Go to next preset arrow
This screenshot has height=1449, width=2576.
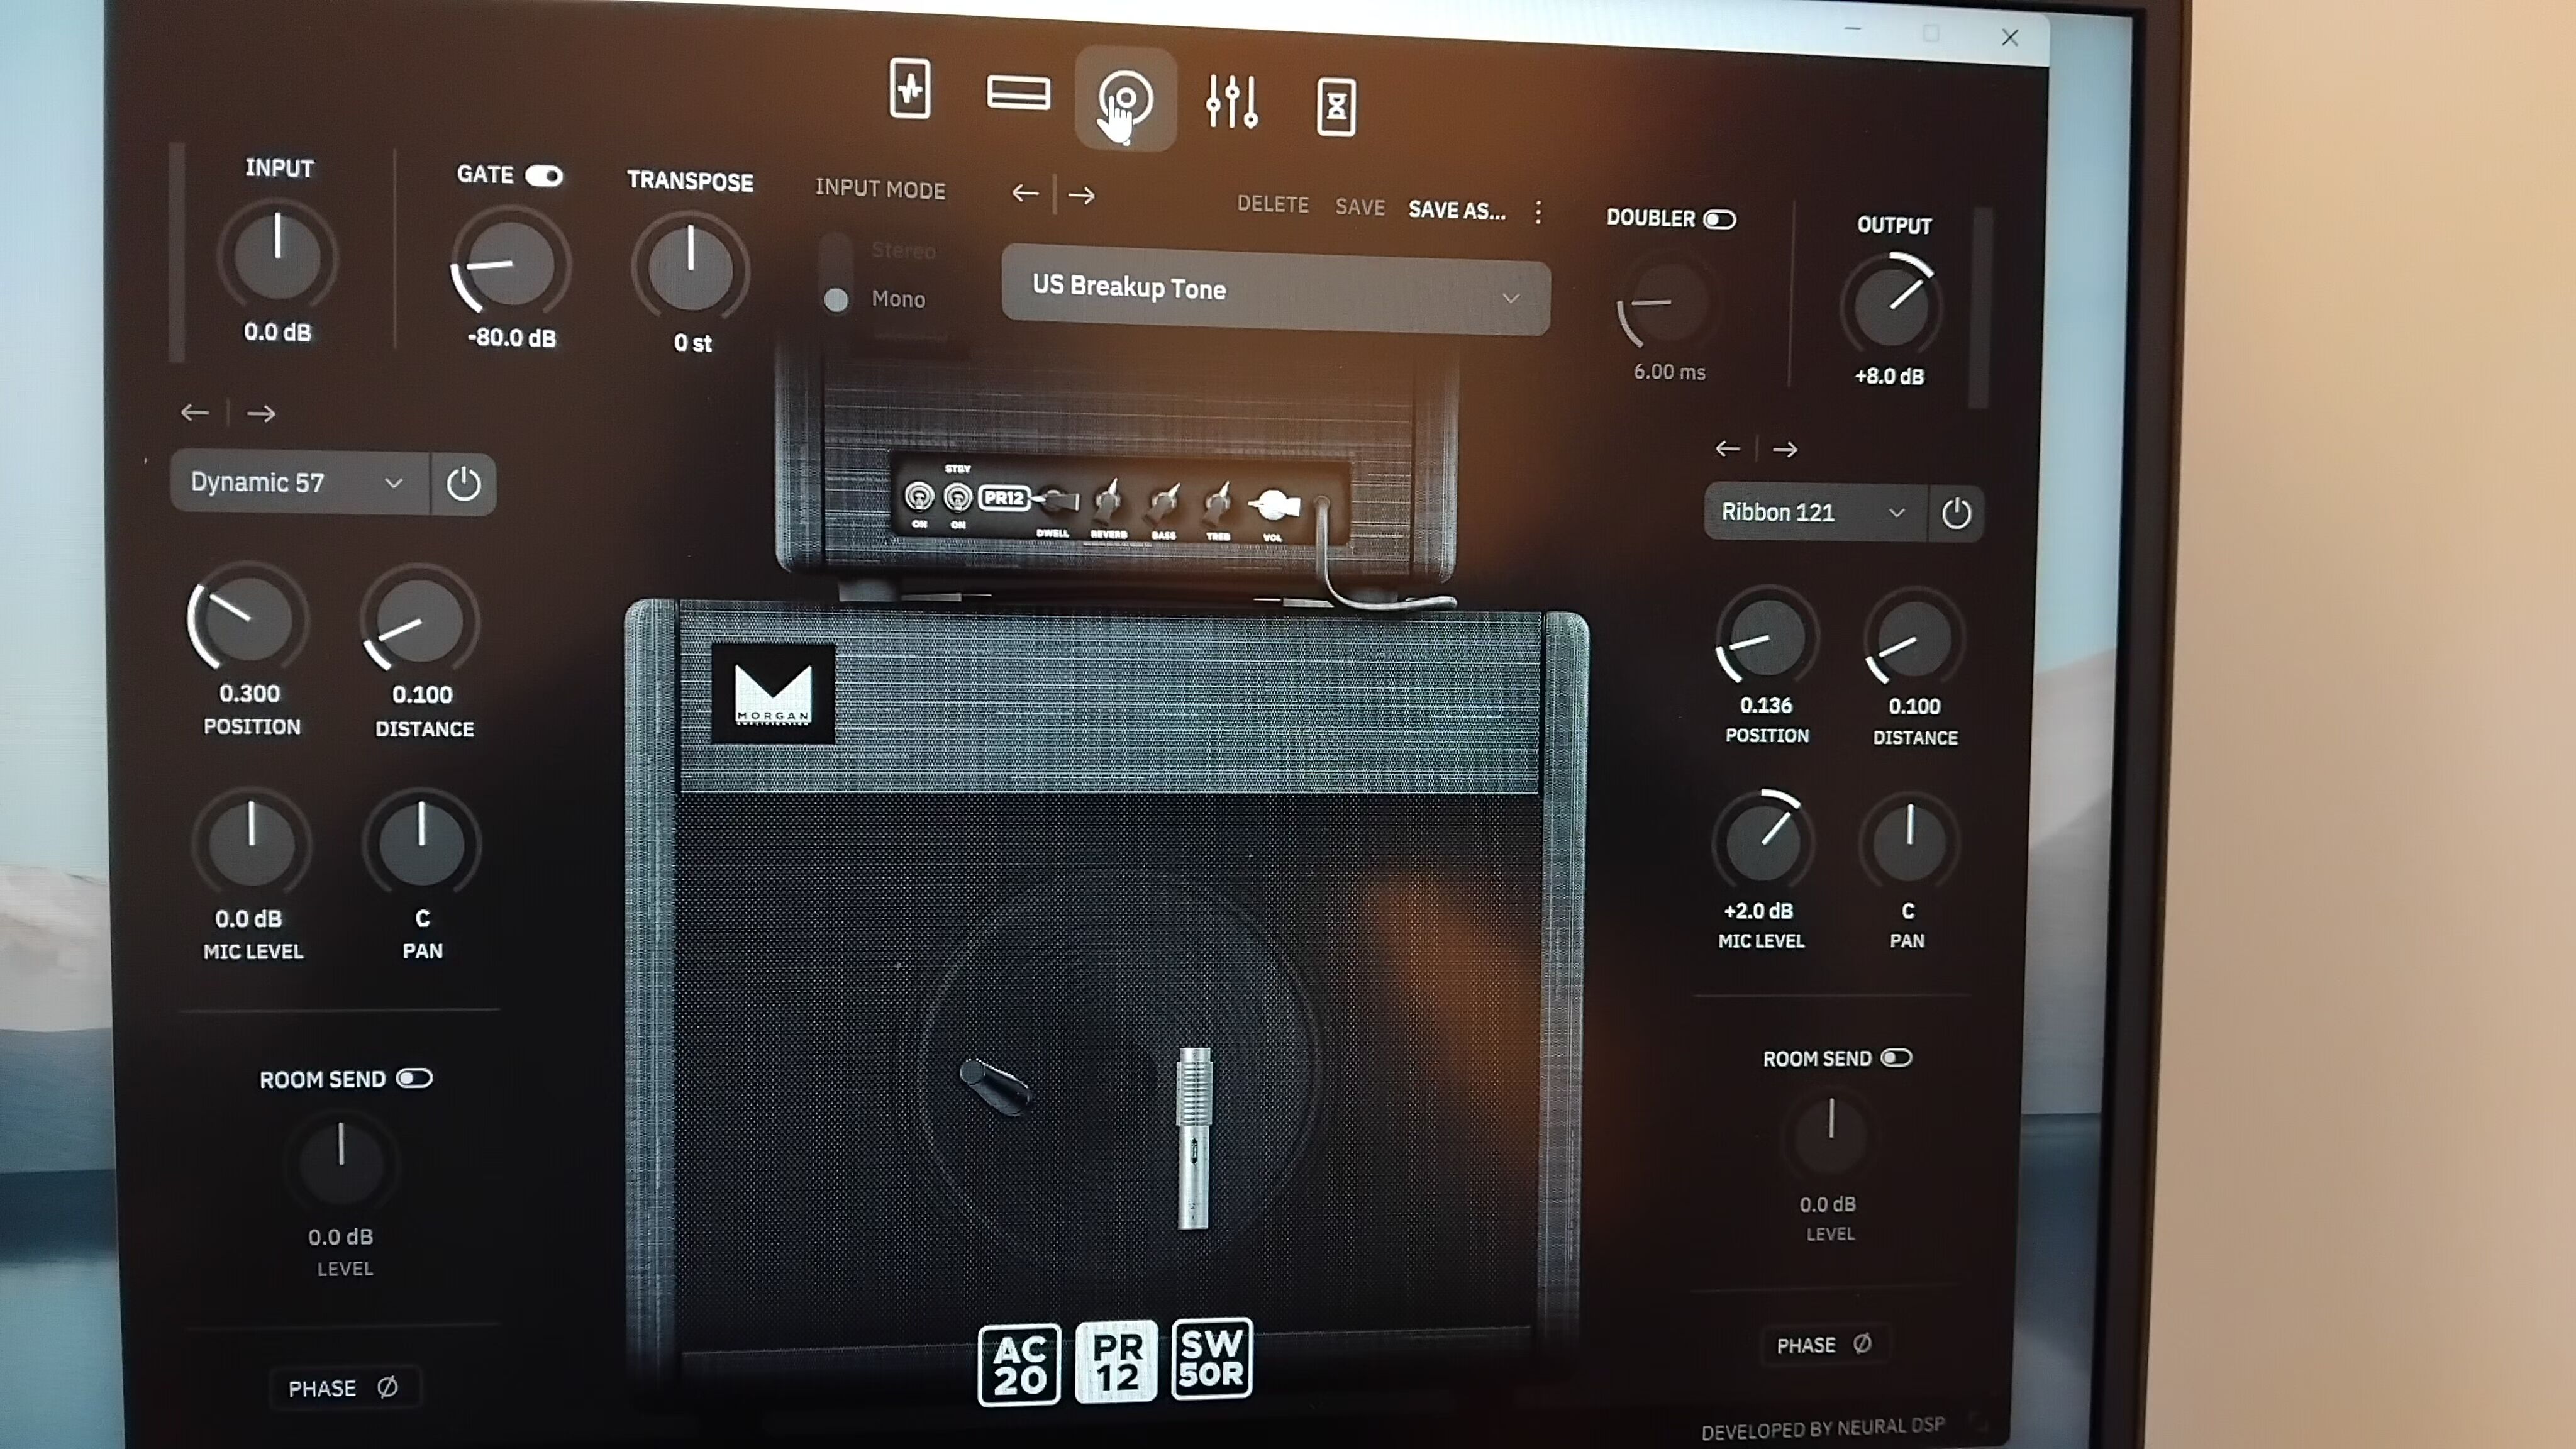1082,195
